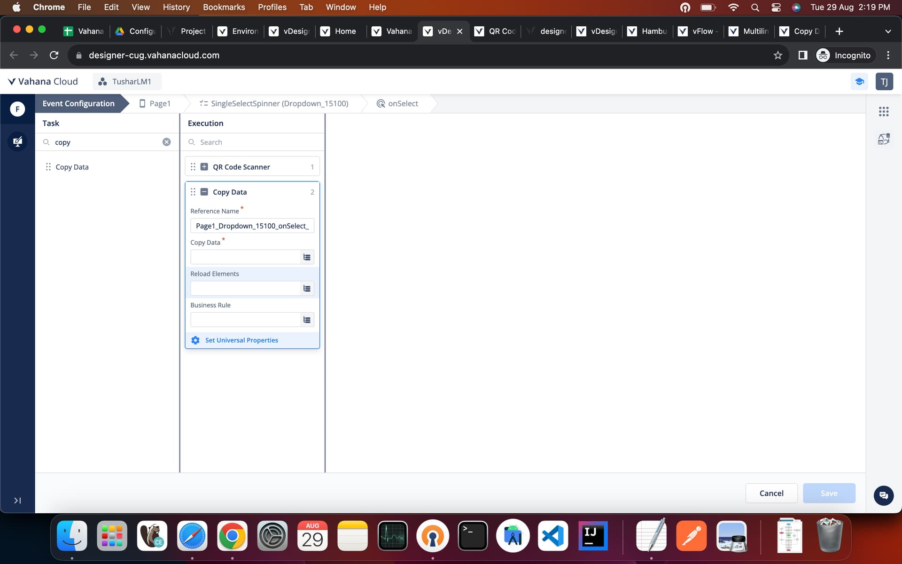The image size is (902, 564).
Task: Close the active vDe browser tab
Action: click(x=460, y=31)
